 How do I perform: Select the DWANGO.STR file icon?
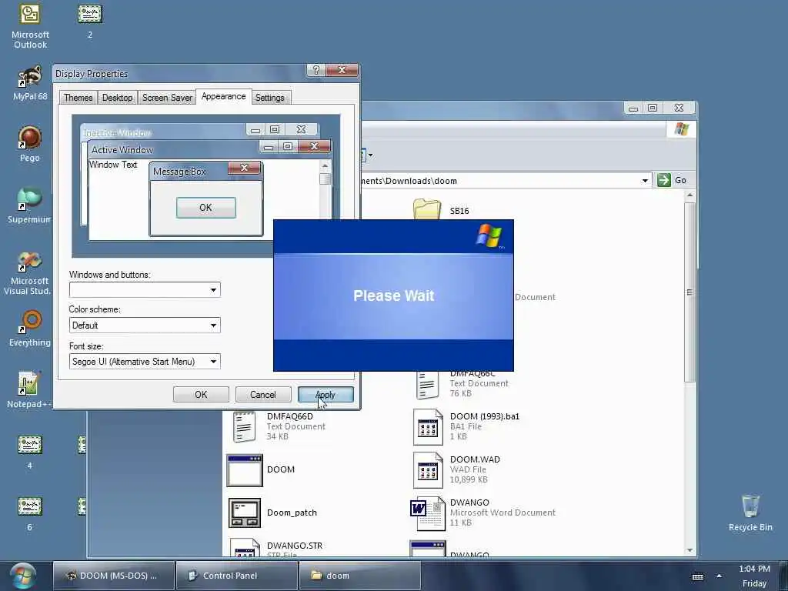[245, 548]
